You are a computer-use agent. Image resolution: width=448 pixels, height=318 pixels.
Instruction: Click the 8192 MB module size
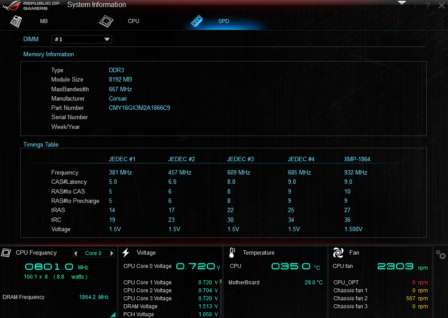120,80
